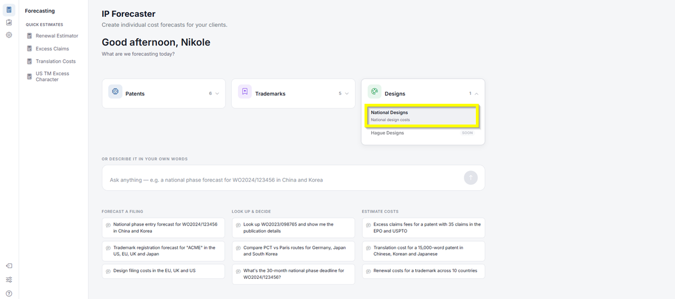675x299 pixels.
Task: Click the Patents count 6
Action: [210, 94]
